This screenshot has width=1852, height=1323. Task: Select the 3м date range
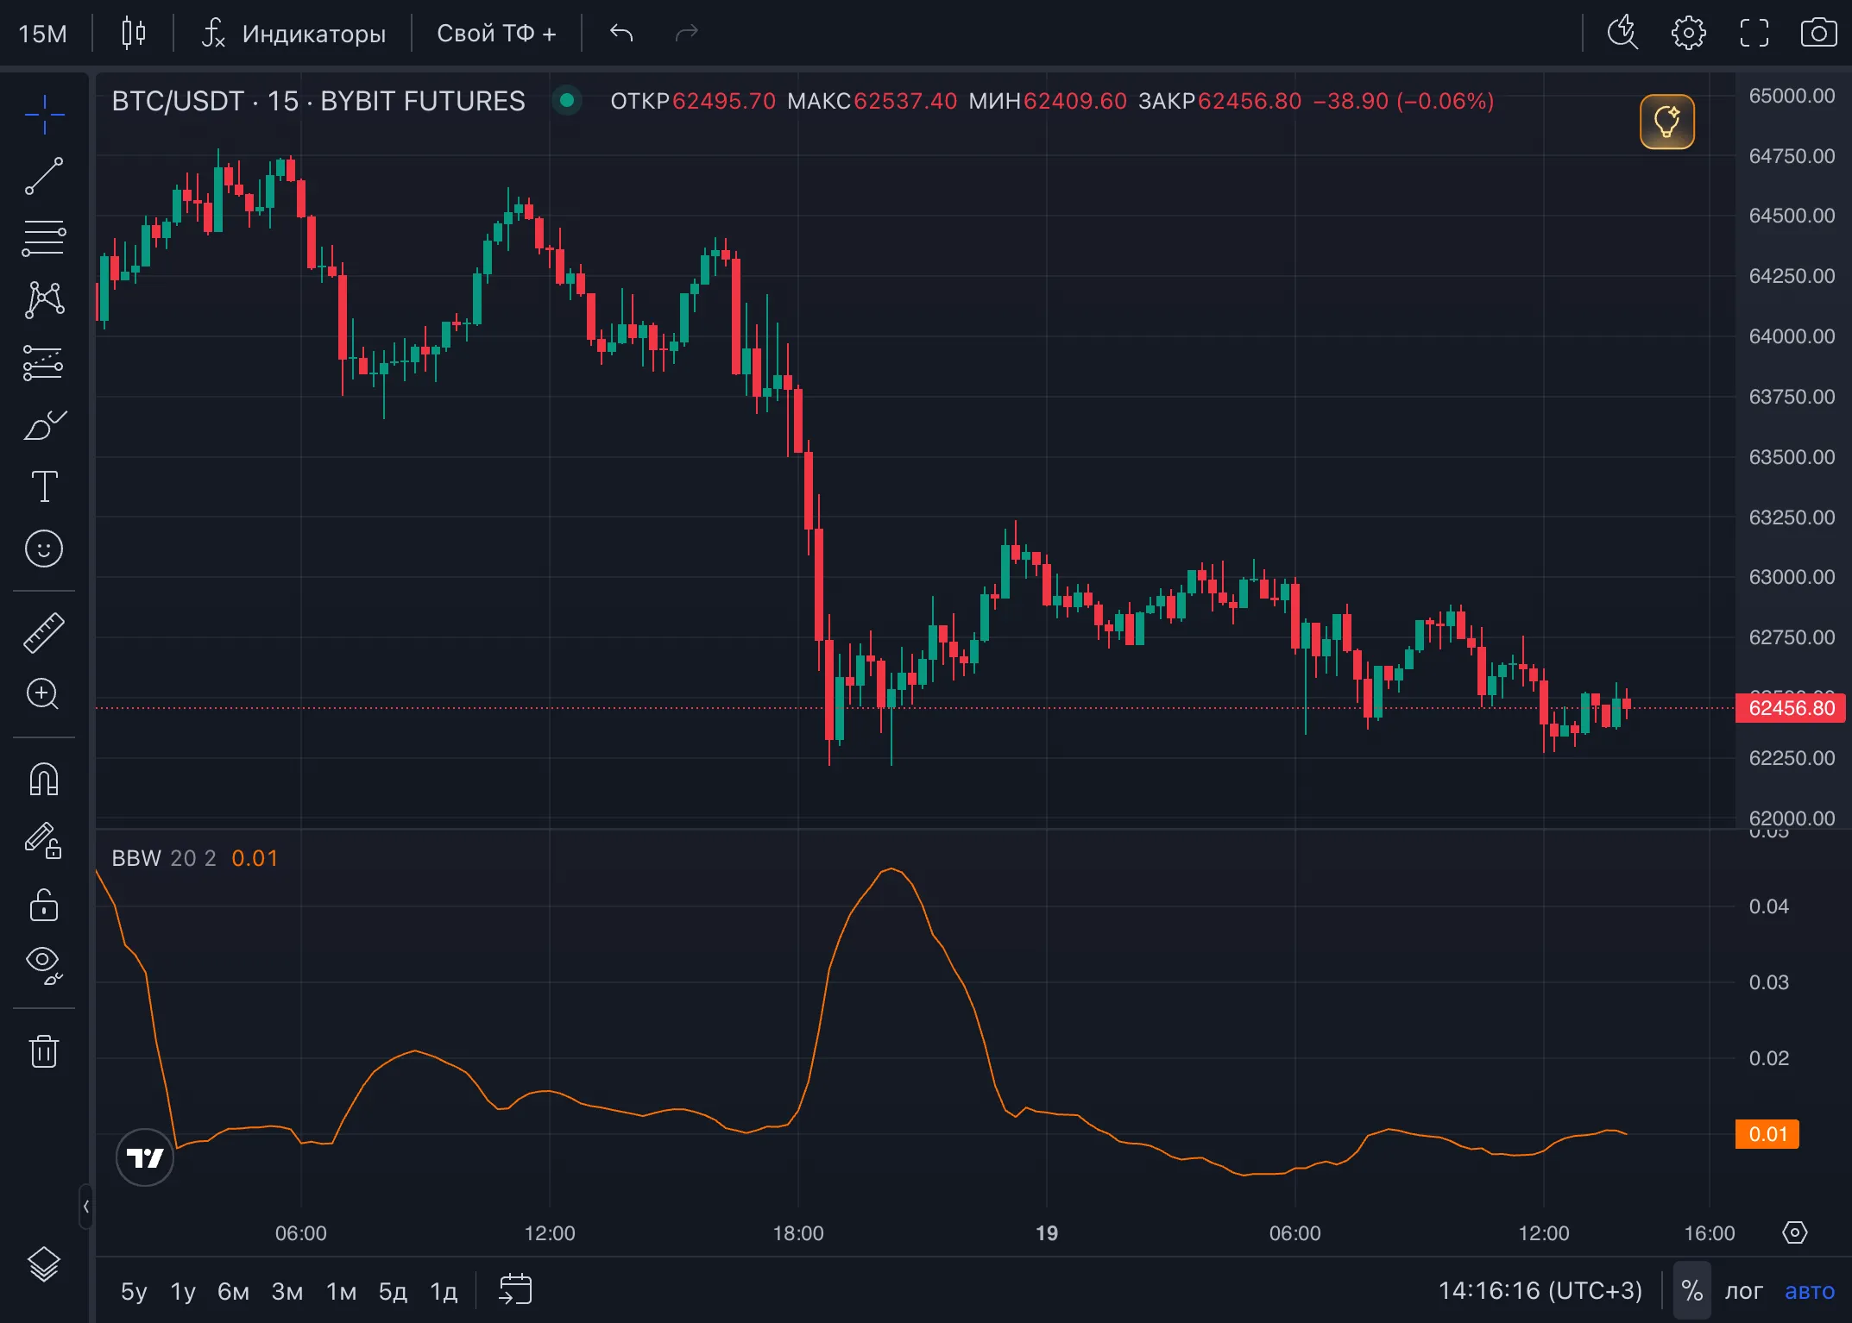coord(287,1291)
